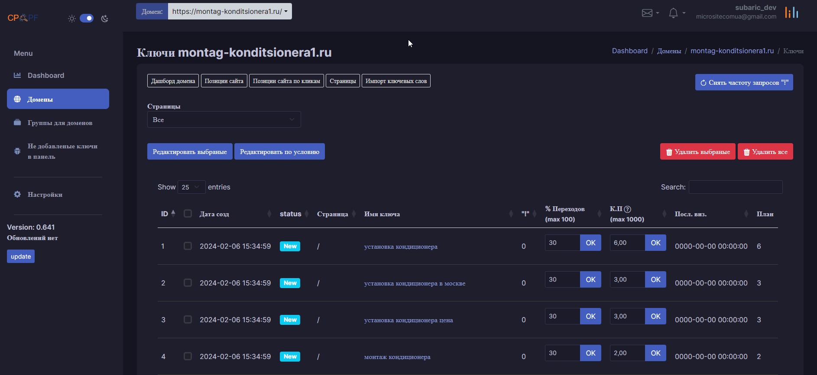Click the CP PF logo
This screenshot has width=817, height=375.
(23, 18)
